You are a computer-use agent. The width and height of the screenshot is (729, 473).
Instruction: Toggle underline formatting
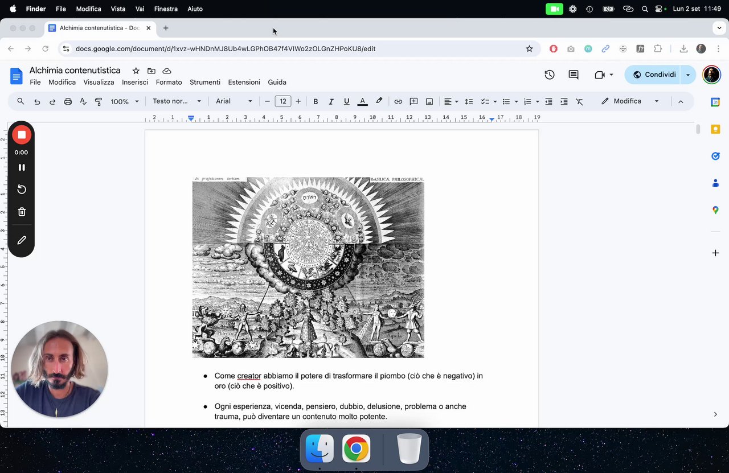pos(346,101)
